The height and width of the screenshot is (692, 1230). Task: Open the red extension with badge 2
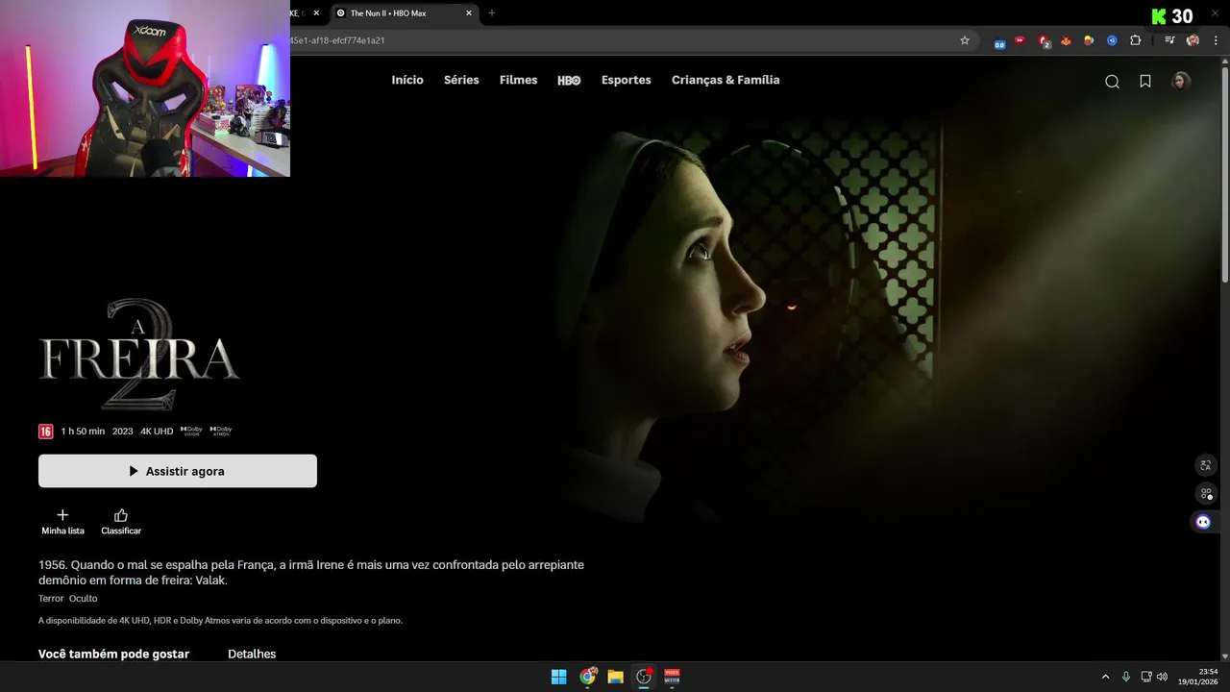[x=1044, y=40]
